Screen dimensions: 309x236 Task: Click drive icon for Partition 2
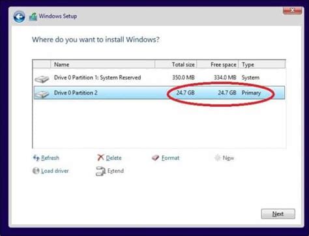[42, 94]
